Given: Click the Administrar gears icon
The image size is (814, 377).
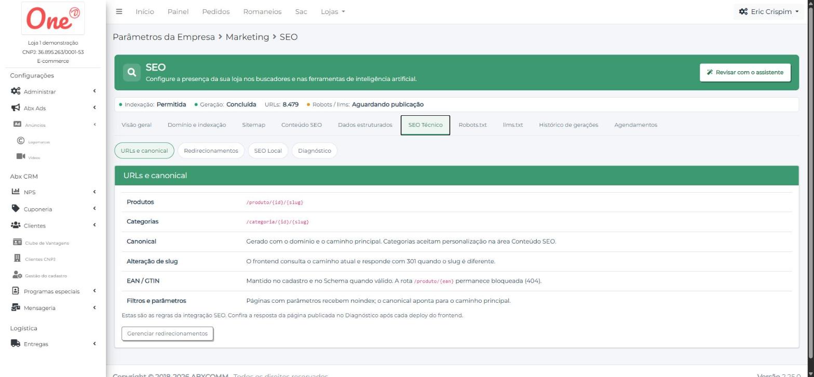Looking at the screenshot, I should point(16,91).
